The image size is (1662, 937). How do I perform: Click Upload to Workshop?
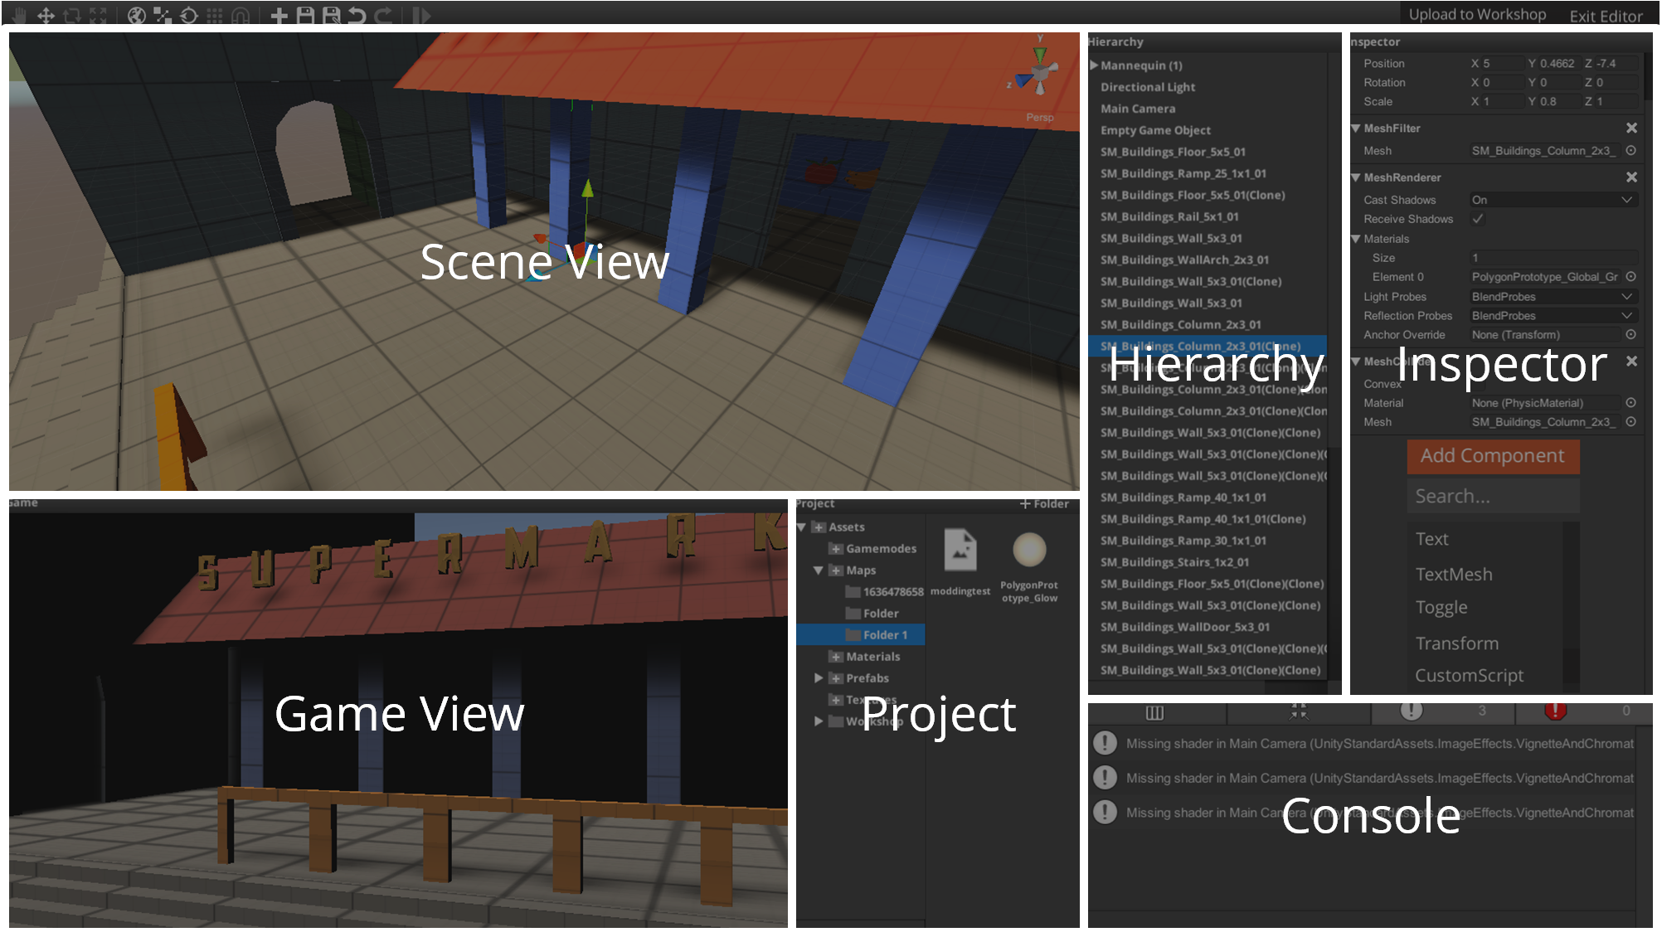(1477, 14)
